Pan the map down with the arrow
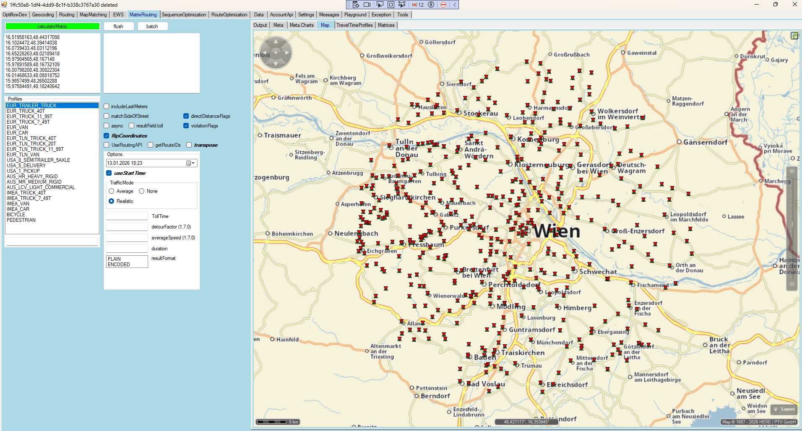The height and width of the screenshot is (431, 802). (276, 64)
